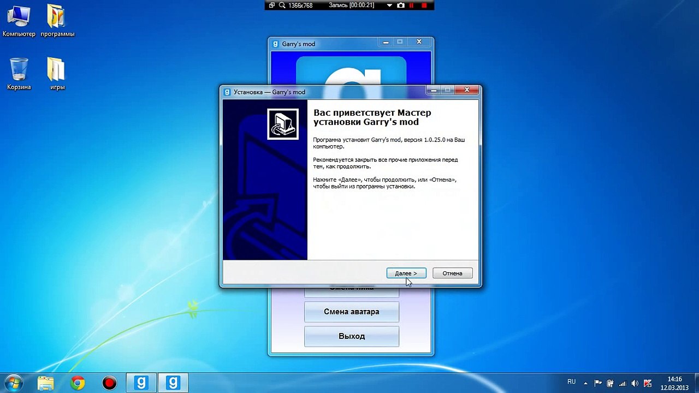Close the Garry's mod launcher window

[419, 42]
